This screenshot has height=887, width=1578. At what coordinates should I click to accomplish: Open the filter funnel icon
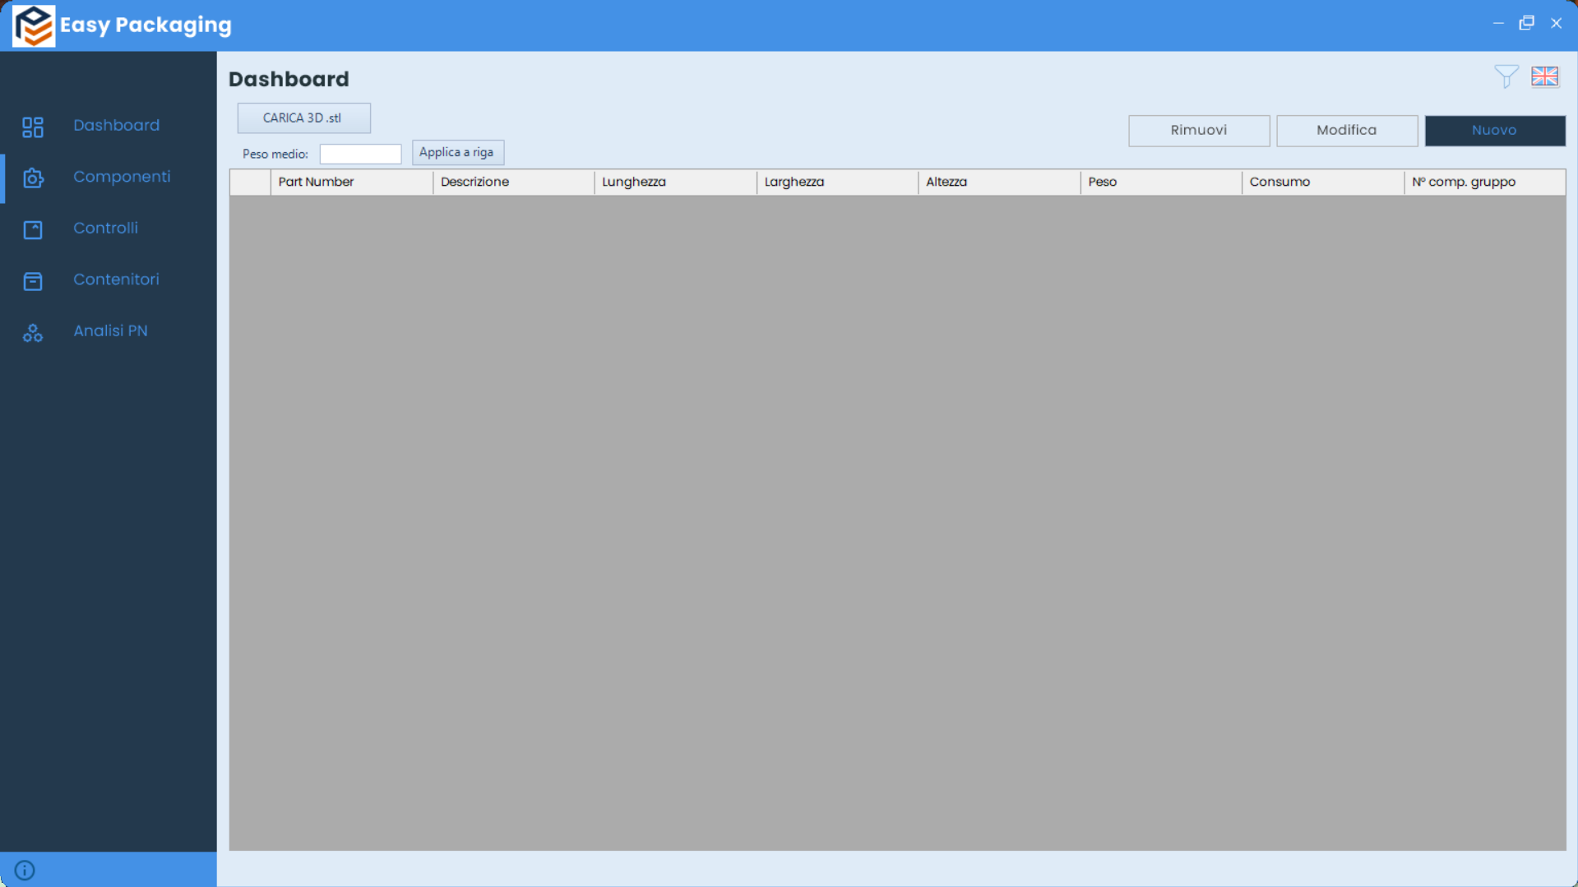click(x=1506, y=76)
